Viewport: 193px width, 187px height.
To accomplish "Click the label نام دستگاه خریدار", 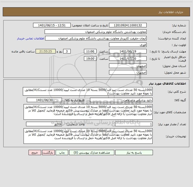I will pos(174,32).
